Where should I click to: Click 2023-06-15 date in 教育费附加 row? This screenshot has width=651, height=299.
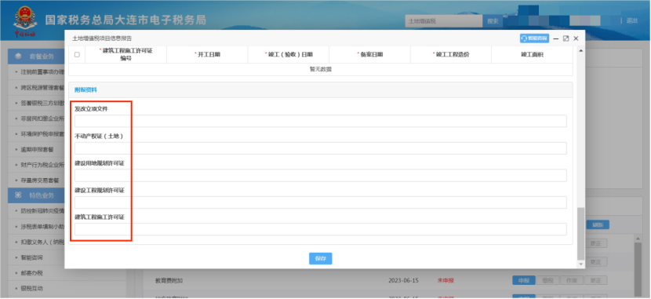[404, 280]
